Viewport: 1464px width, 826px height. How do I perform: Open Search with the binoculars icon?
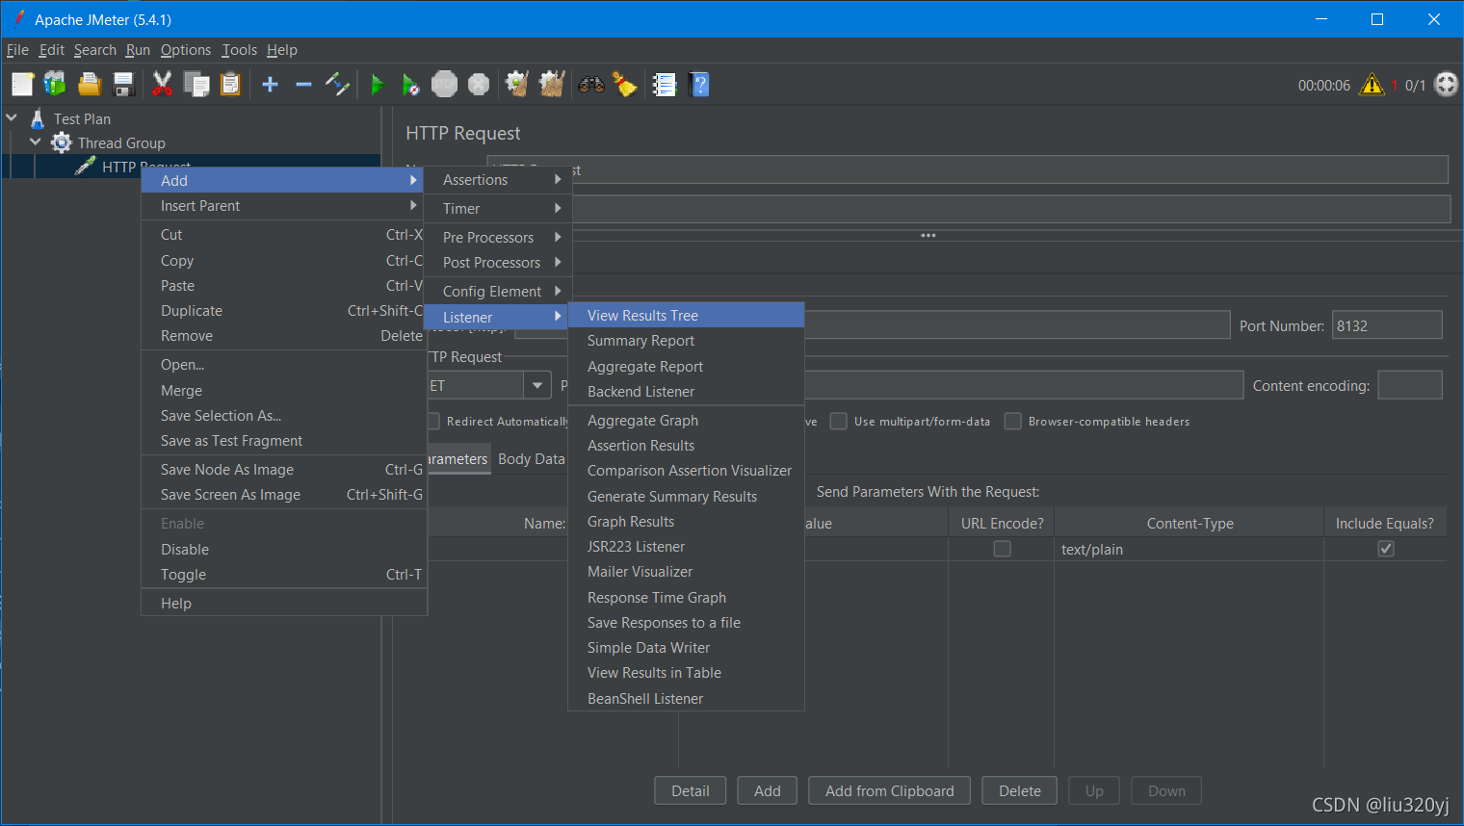pos(591,85)
